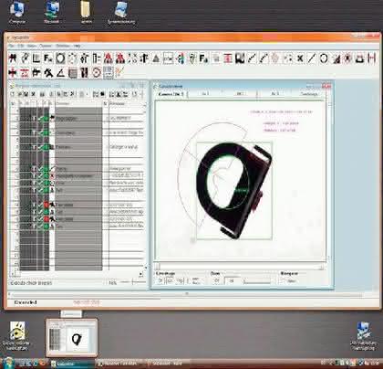This screenshot has width=383, height=369.
Task: Open the Computer desktop icon
Action: click(17, 13)
